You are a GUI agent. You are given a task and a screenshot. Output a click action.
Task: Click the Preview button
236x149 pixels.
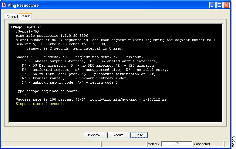(94, 135)
